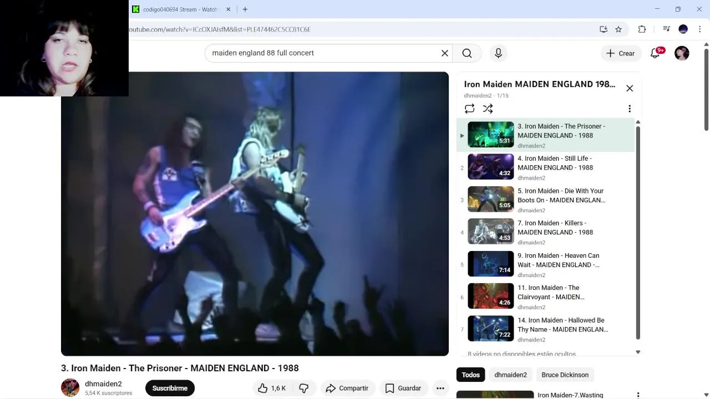Click the Guardar save button

pos(403,388)
